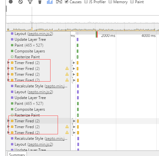Screen dimensions: 159x156
Task: Click the Record timeline button
Action: (x=11, y=2)
